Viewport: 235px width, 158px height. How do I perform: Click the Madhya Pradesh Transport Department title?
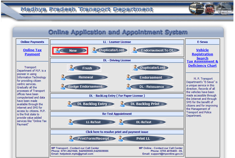(87, 9)
